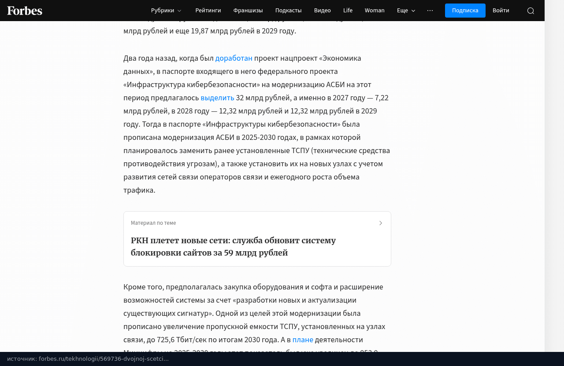Navigate to Life section
The width and height of the screenshot is (564, 366).
348,11
